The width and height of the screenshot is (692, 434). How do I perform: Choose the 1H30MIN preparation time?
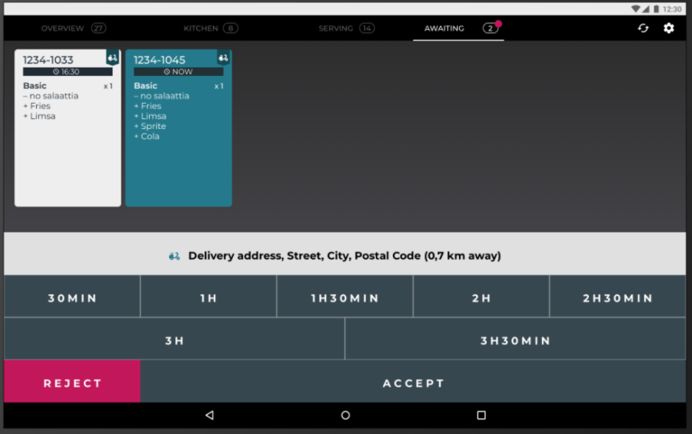tap(344, 298)
